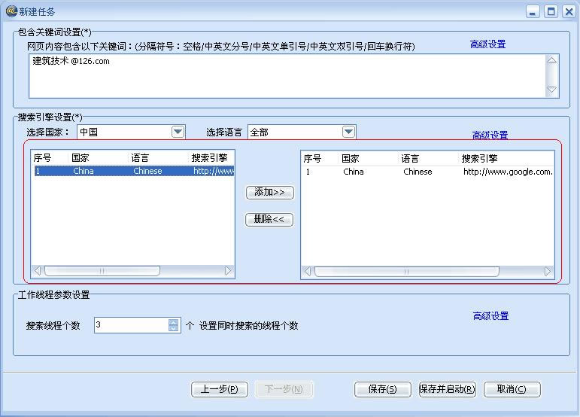Close the 新建任务 window
The height and width of the screenshot is (417, 580).
click(569, 11)
